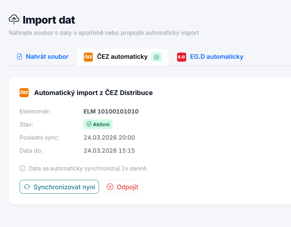The image size is (291, 227).
Task: Disconnect using the Odpojit button
Action: (122, 187)
